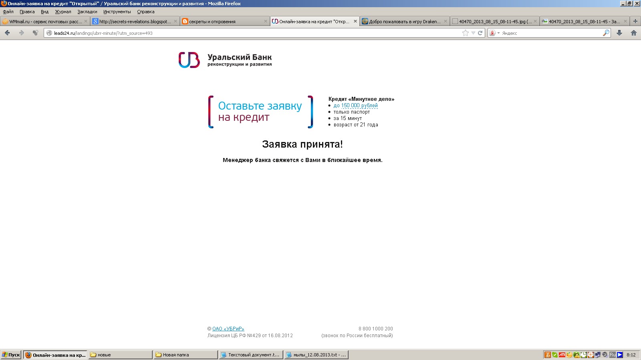Switch to the 40470 .jpg image tab
The height and width of the screenshot is (360, 641).
pos(494,21)
